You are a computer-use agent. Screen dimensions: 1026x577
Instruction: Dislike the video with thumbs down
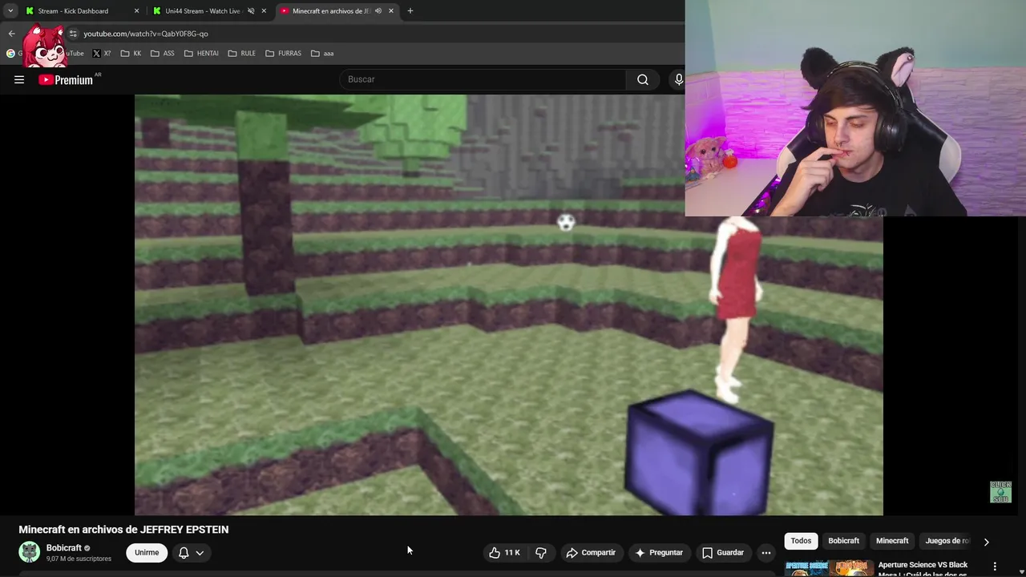[x=541, y=552]
